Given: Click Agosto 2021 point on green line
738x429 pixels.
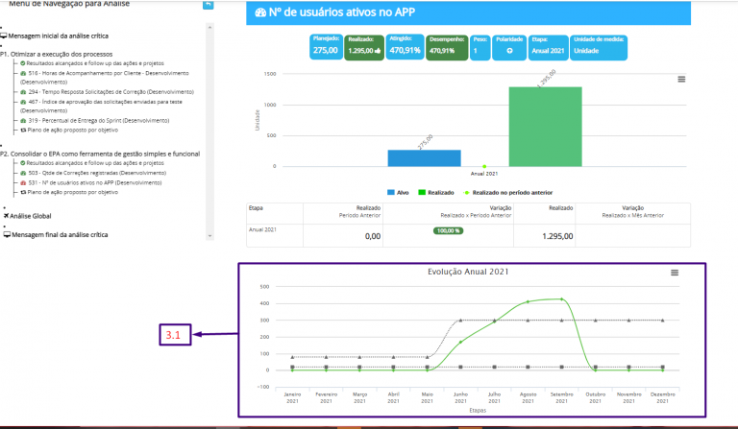Looking at the screenshot, I should pyautogui.click(x=528, y=301).
